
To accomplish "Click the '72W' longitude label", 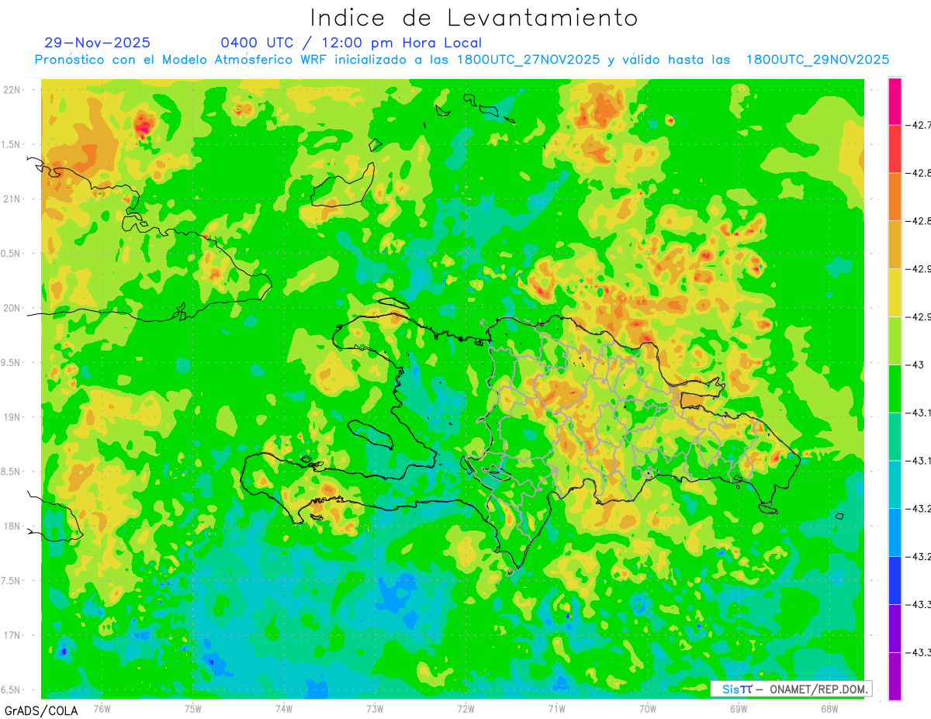I will (465, 708).
